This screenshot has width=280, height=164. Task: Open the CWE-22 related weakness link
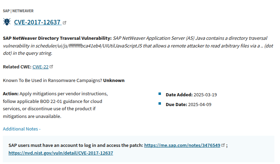click(x=40, y=67)
